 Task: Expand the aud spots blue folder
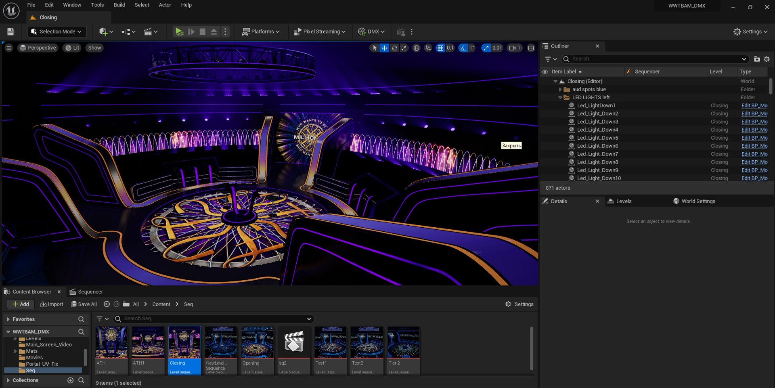click(x=560, y=89)
